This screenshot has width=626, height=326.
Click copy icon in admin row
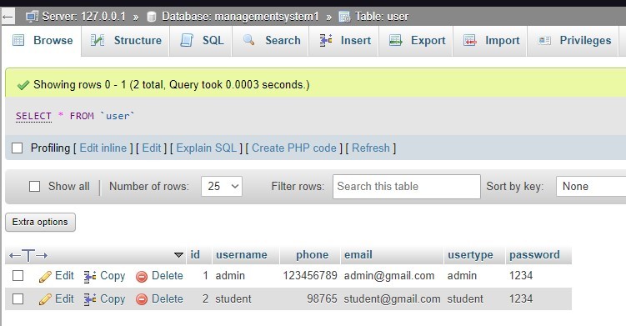pyautogui.click(x=90, y=277)
